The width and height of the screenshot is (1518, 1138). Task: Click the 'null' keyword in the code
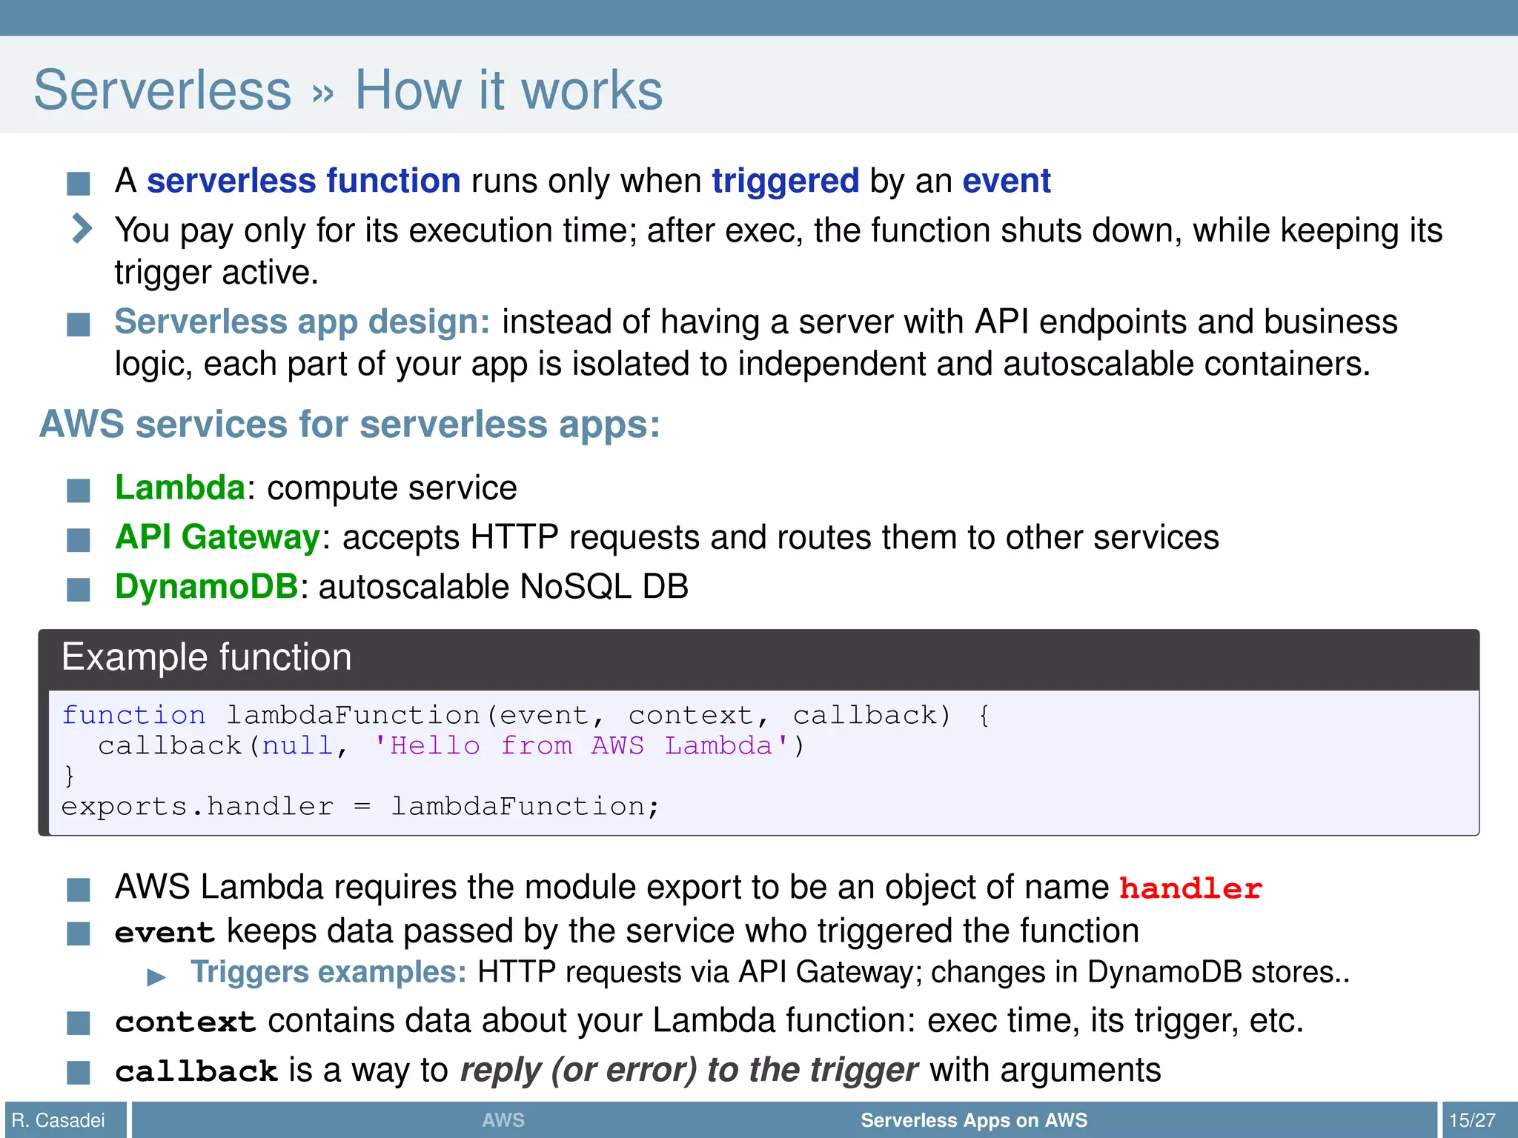(x=298, y=745)
